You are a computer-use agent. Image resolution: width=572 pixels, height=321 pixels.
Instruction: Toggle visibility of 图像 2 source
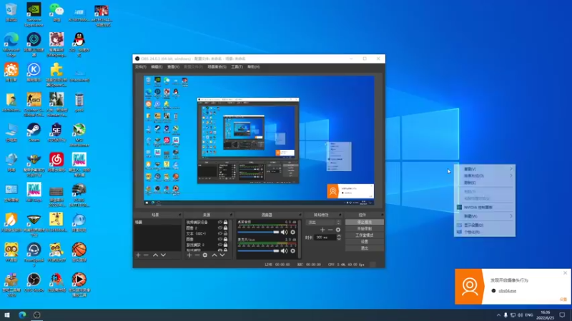(x=220, y=228)
